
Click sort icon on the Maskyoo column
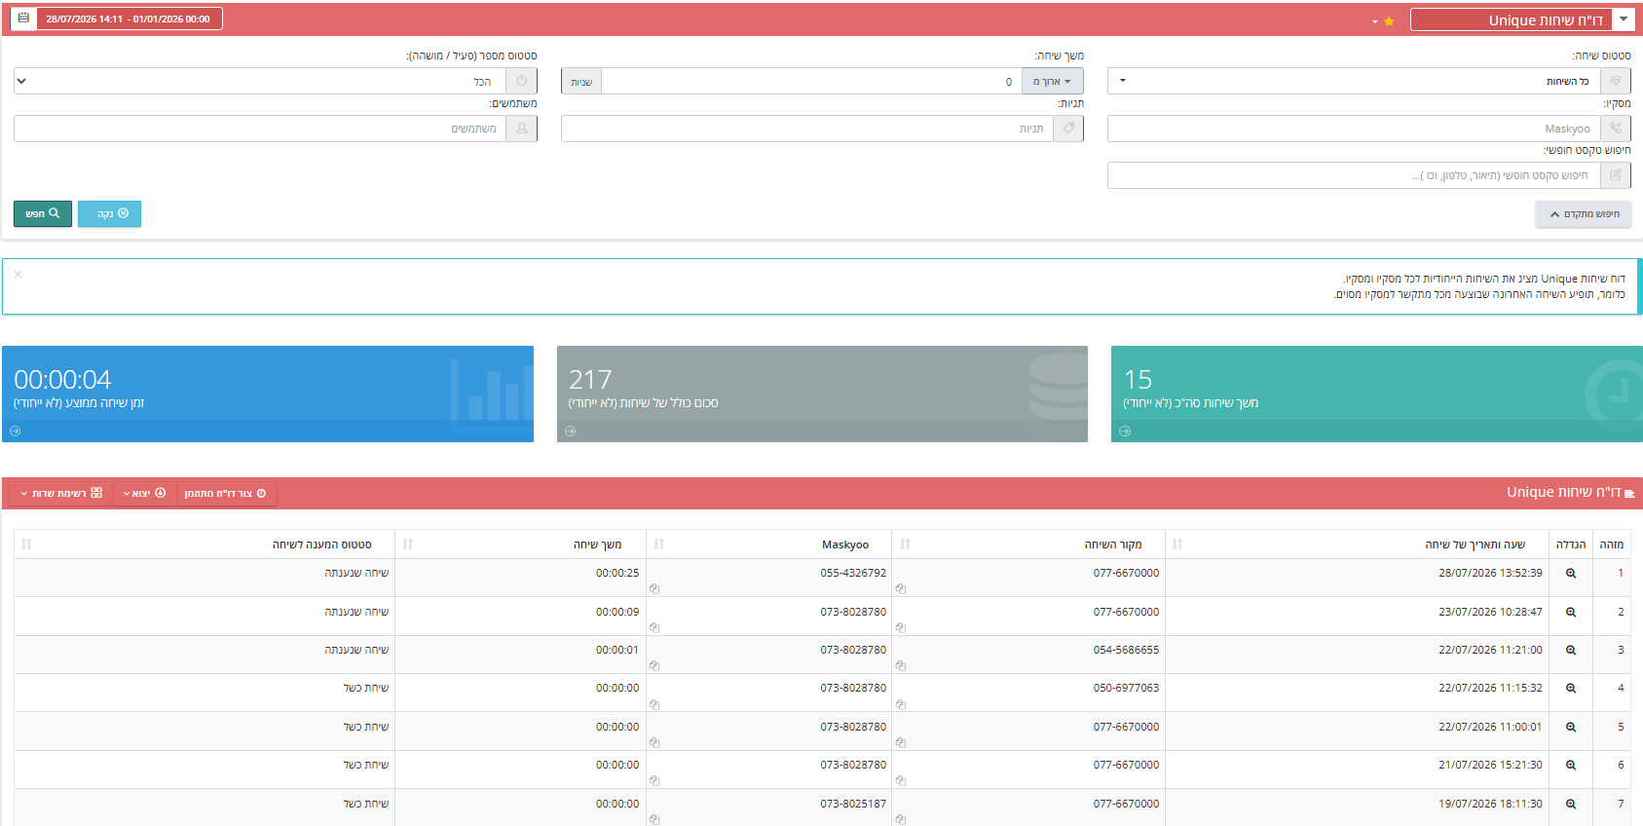tap(659, 544)
